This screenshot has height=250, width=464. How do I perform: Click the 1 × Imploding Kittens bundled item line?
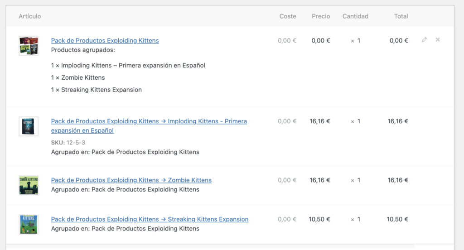pyautogui.click(x=128, y=65)
